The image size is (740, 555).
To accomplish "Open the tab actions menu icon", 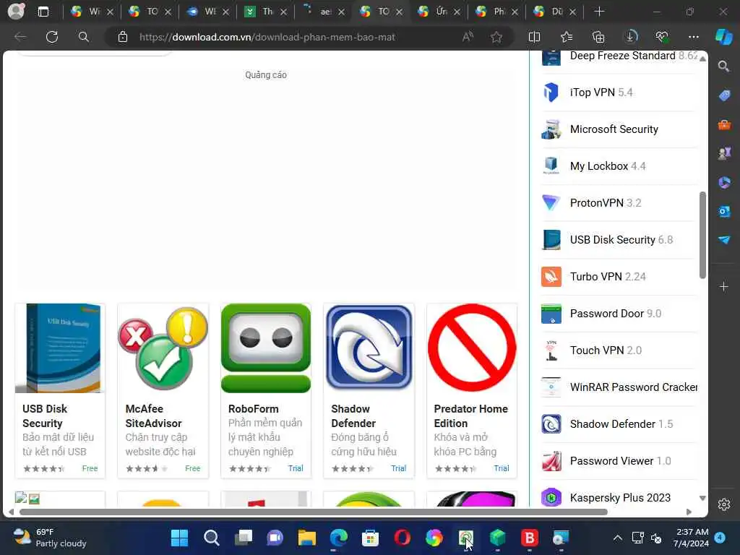I will tap(43, 12).
